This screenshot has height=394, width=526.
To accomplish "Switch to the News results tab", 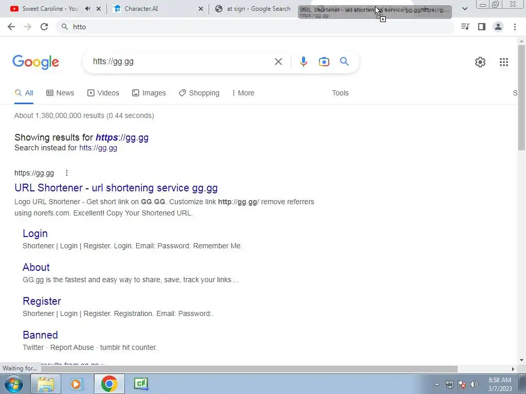I will pyautogui.click(x=60, y=93).
